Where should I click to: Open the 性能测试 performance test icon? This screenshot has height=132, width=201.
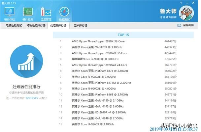(64, 14)
